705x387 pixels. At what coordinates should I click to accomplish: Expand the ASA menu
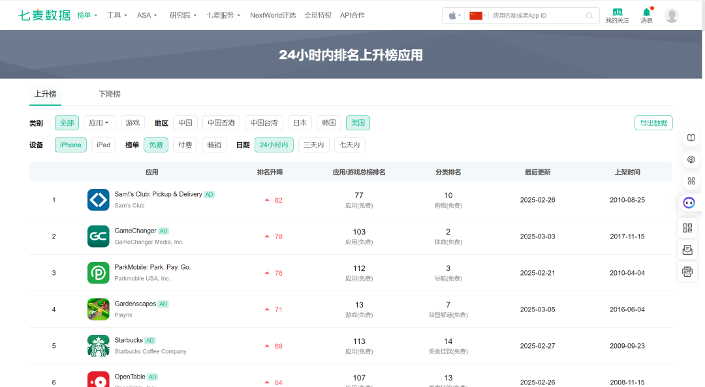[x=147, y=15]
